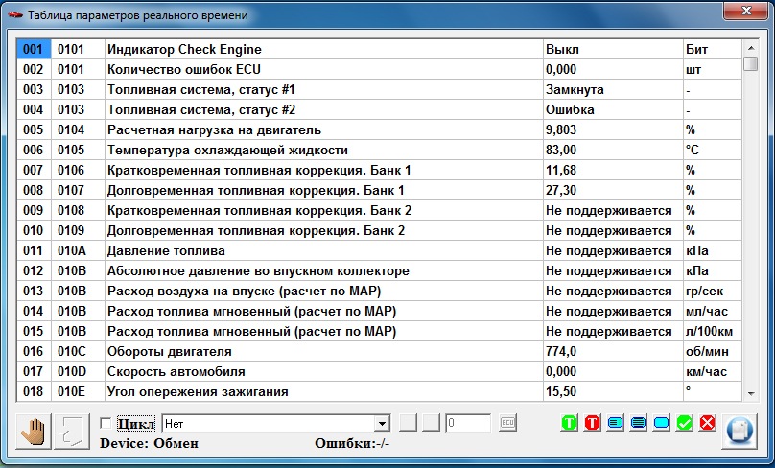Click the vertical scrollbar thumb

[x=751, y=63]
